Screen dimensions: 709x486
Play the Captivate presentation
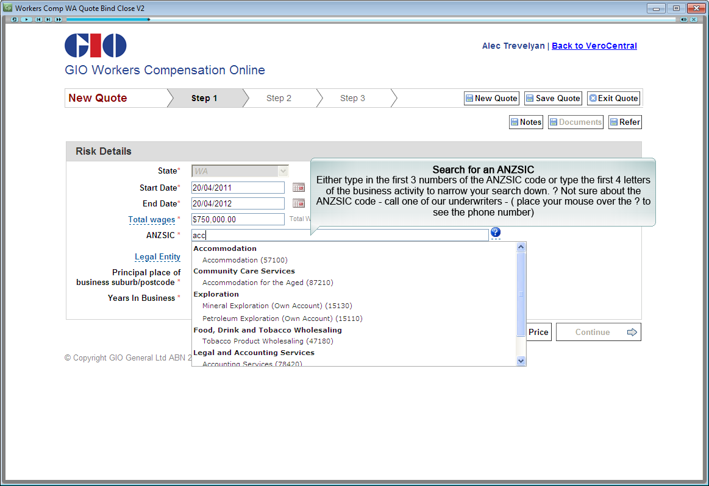point(26,19)
